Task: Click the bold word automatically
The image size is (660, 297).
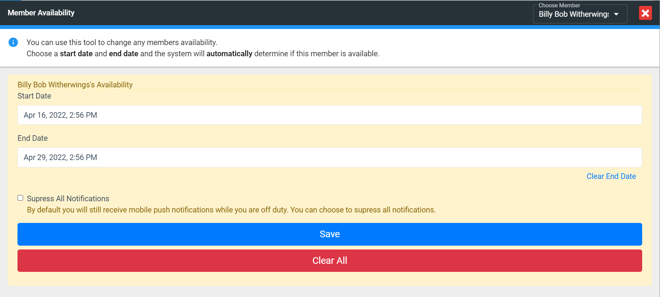Action: point(229,54)
